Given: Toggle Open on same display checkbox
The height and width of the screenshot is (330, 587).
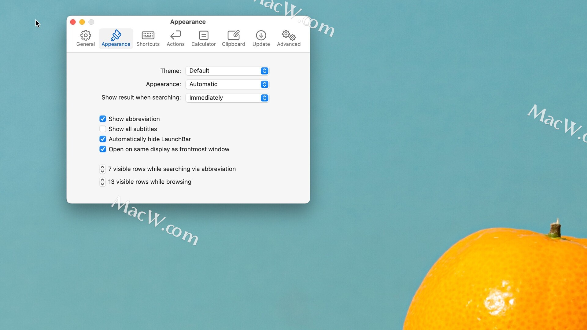Looking at the screenshot, I should 103,149.
